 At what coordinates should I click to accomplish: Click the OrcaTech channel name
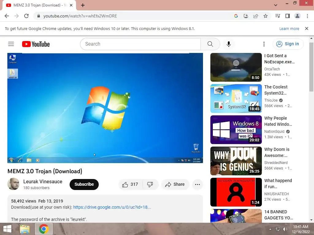click(x=272, y=69)
